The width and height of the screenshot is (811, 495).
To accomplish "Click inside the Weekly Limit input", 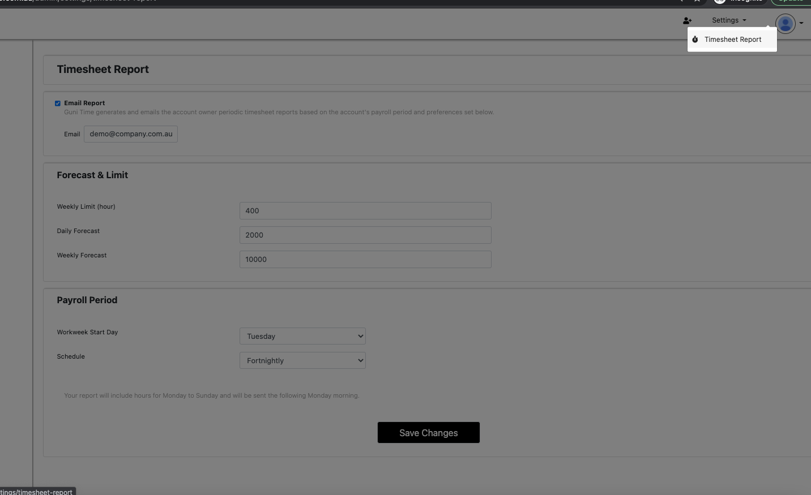I will pyautogui.click(x=365, y=210).
